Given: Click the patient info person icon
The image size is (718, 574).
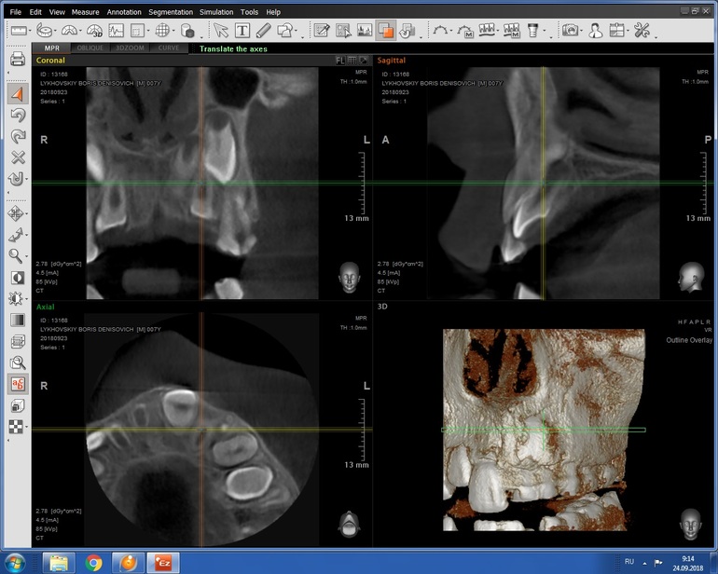Looking at the screenshot, I should pos(596,31).
